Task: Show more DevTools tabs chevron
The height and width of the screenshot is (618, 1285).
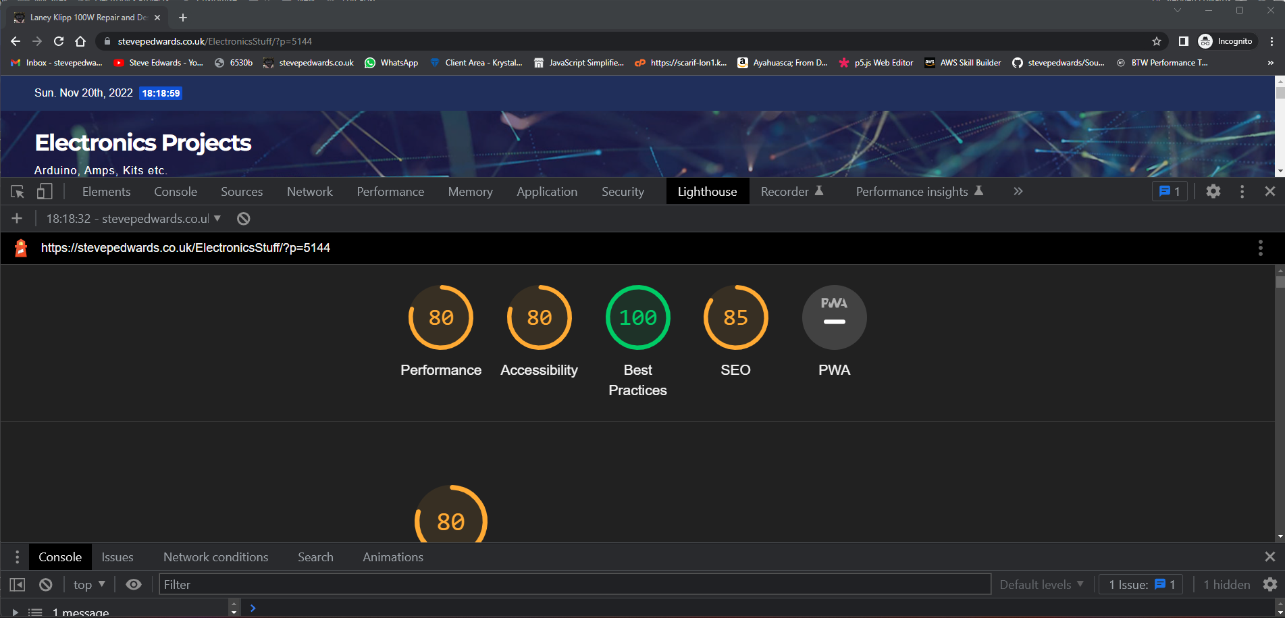Action: pos(1018,192)
